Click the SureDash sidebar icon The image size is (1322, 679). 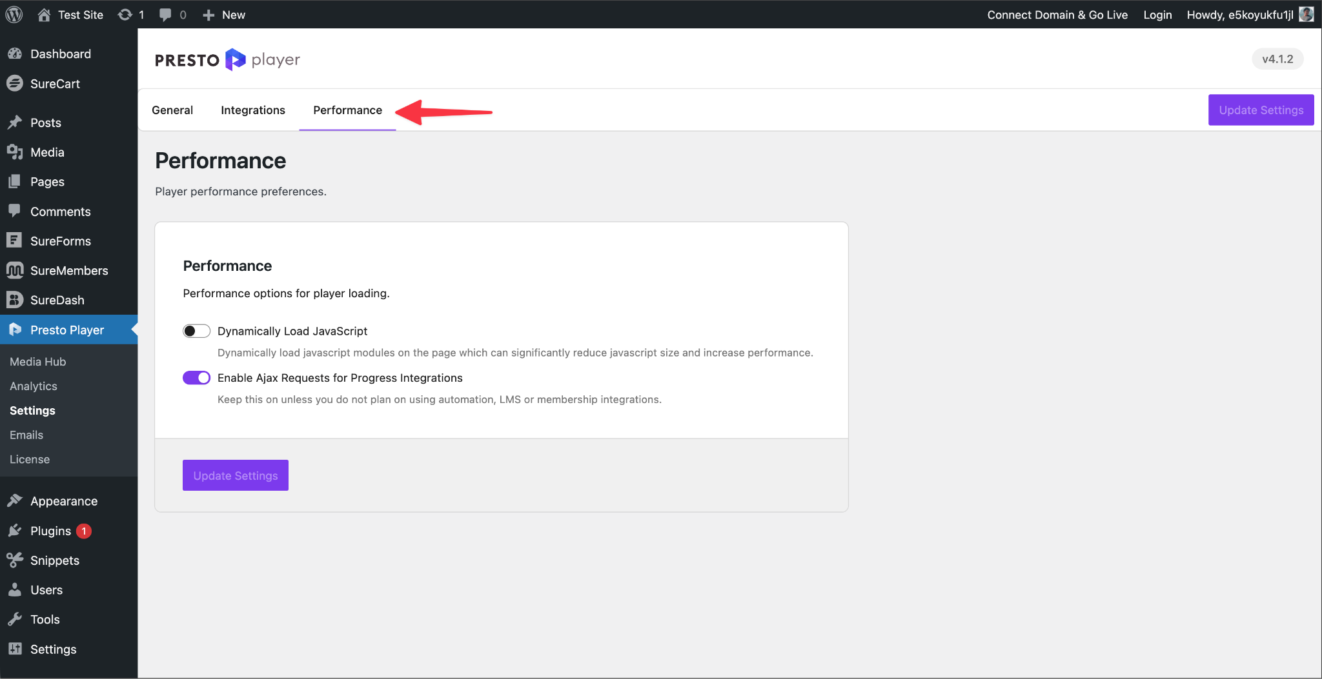[x=15, y=300]
